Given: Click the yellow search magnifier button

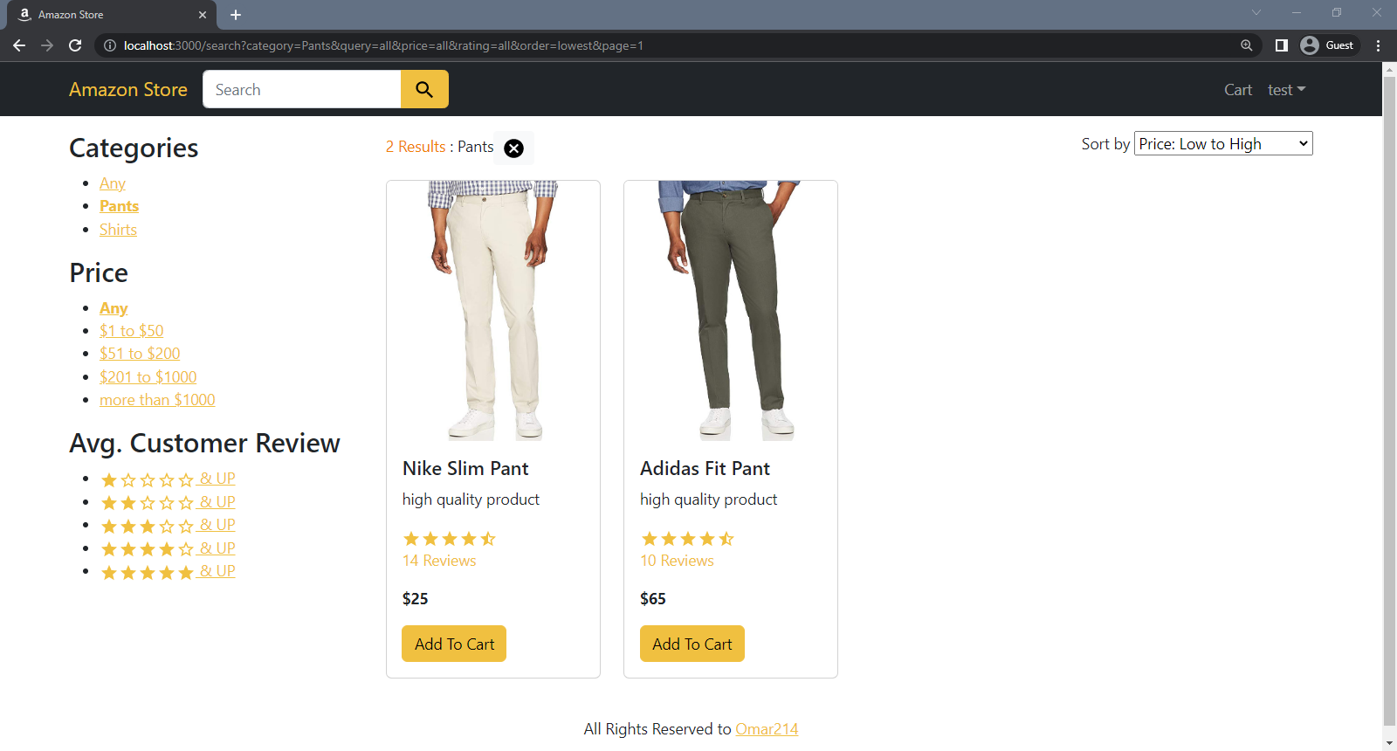Looking at the screenshot, I should tap(424, 89).
